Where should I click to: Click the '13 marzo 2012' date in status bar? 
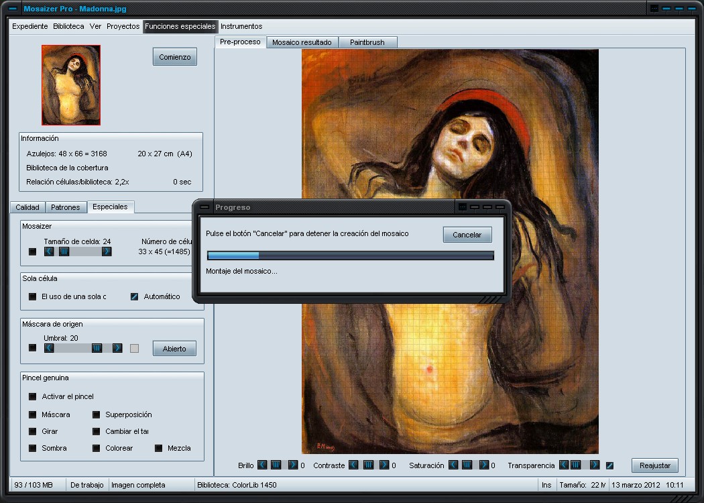(636, 485)
